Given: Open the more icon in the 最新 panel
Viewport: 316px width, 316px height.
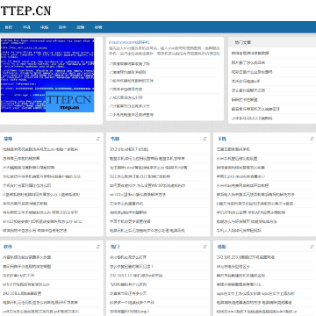Looking at the screenshot, I should pos(312,247).
